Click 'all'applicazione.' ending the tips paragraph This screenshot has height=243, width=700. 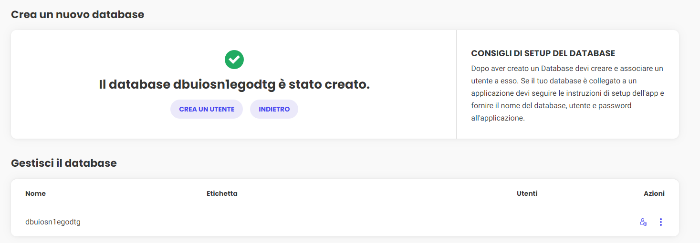pyautogui.click(x=498, y=118)
